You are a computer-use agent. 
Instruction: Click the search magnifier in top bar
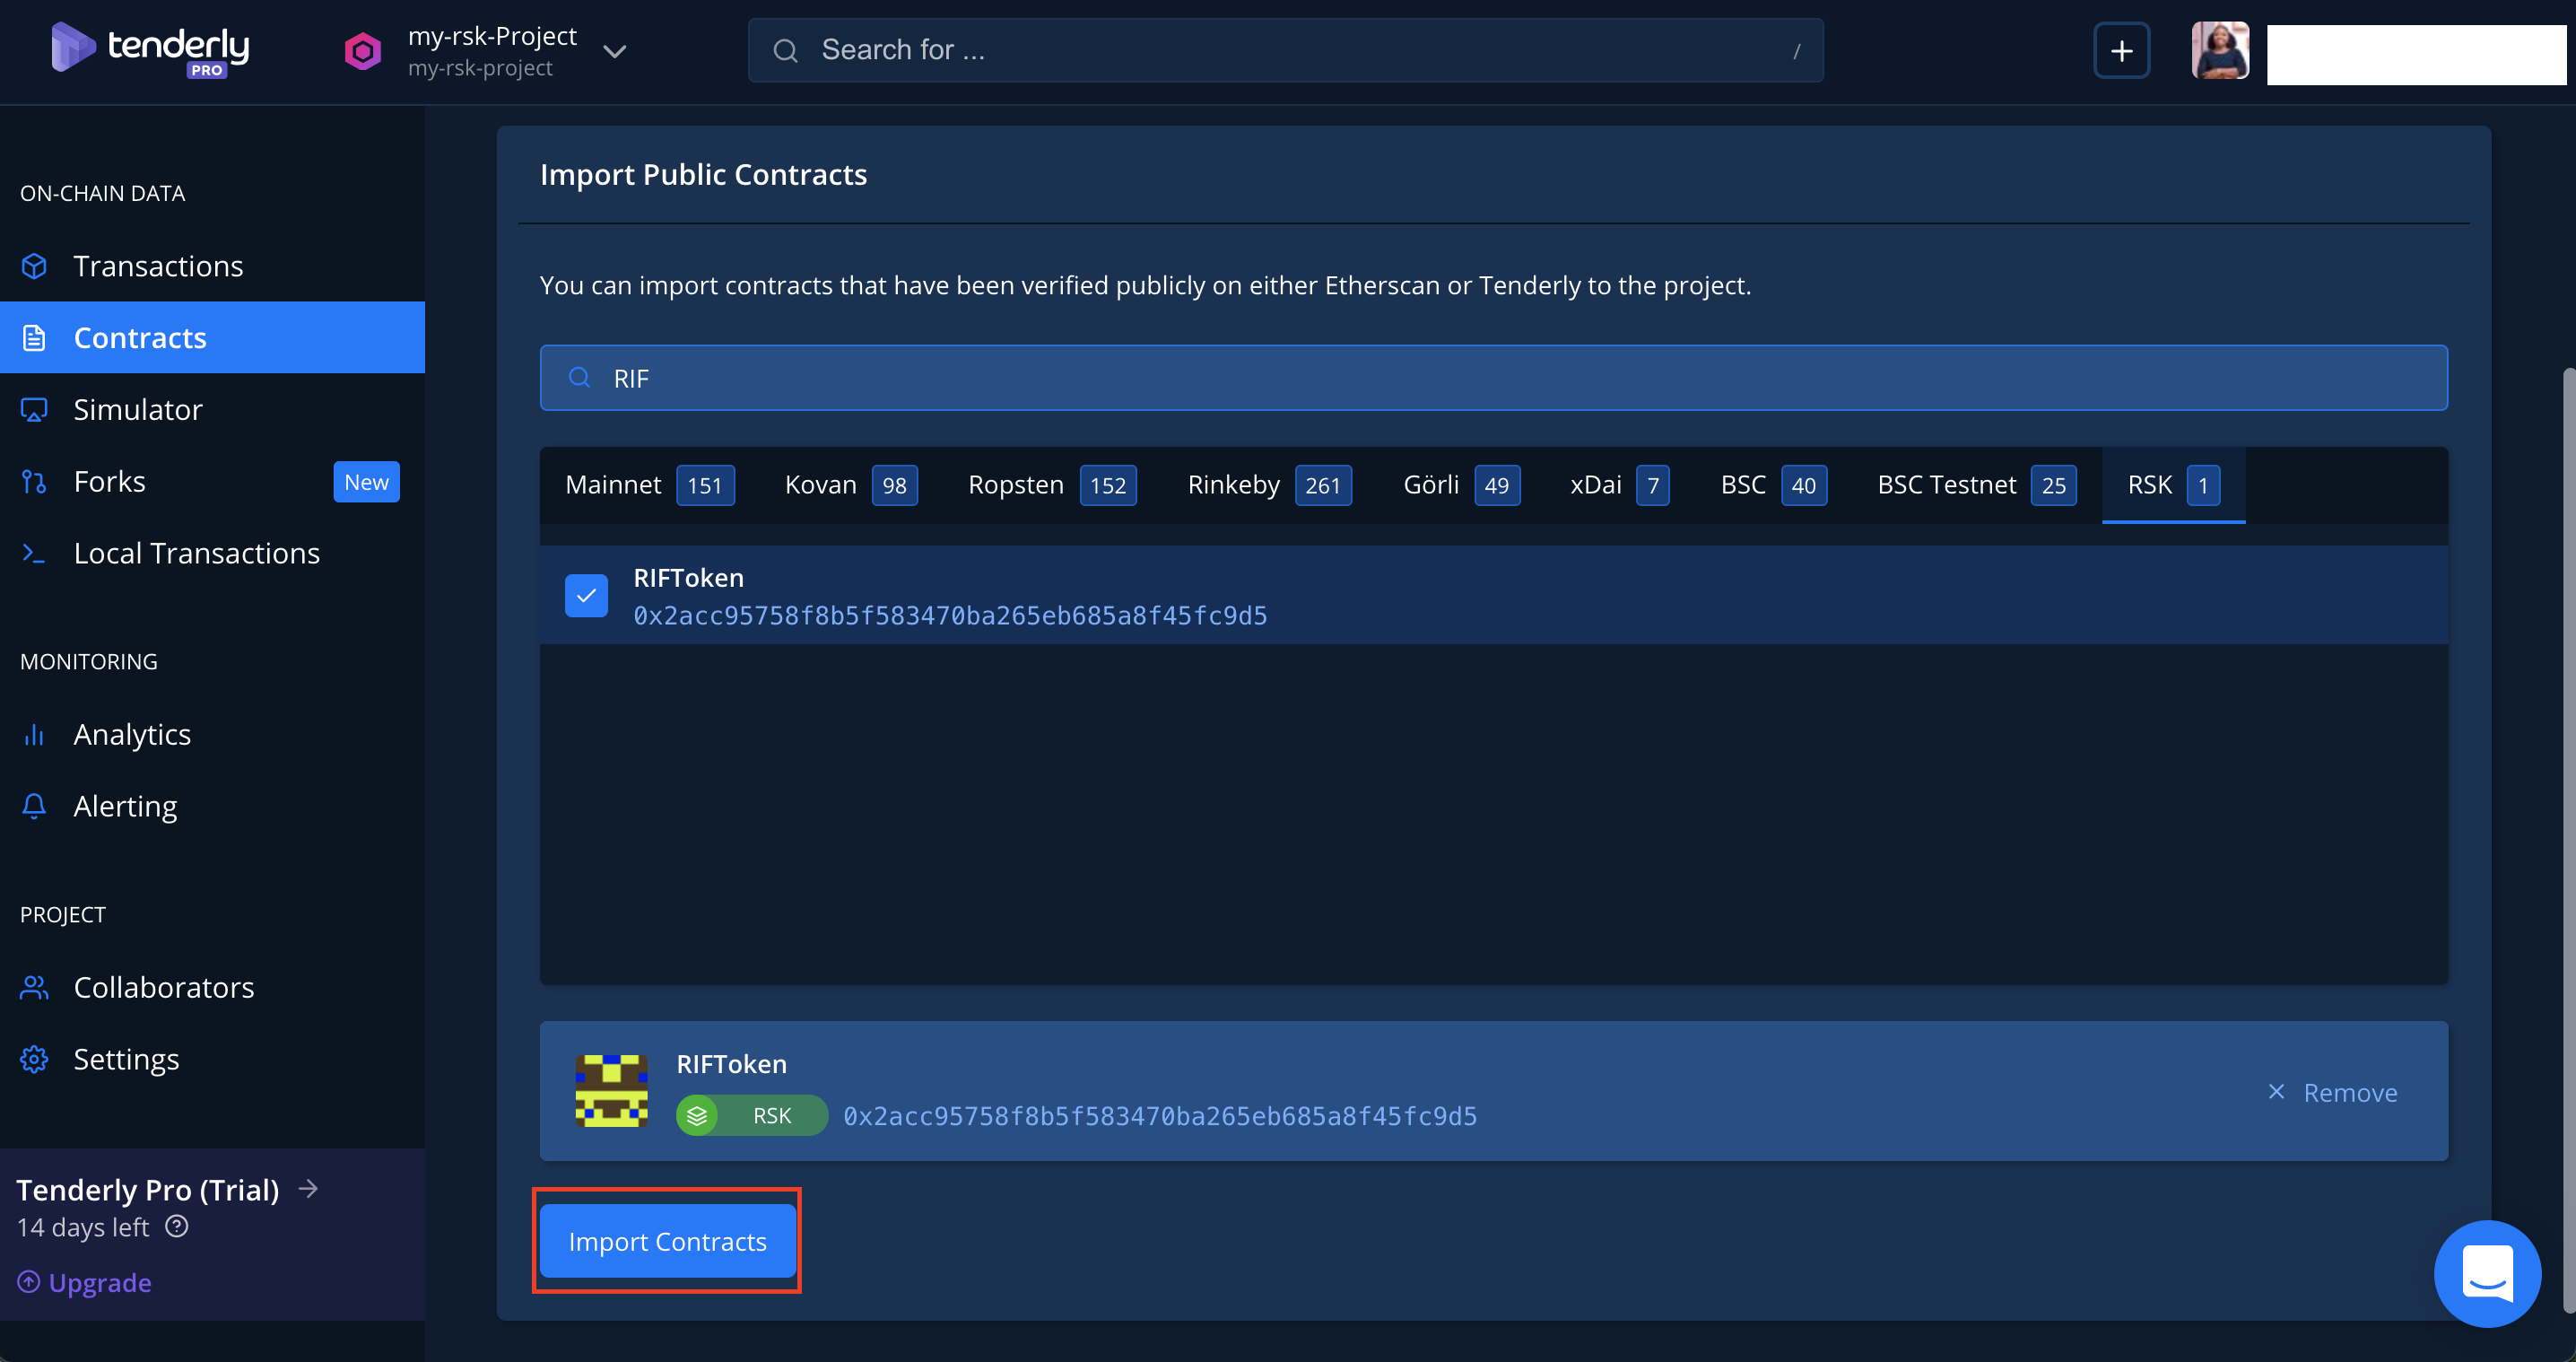click(786, 50)
